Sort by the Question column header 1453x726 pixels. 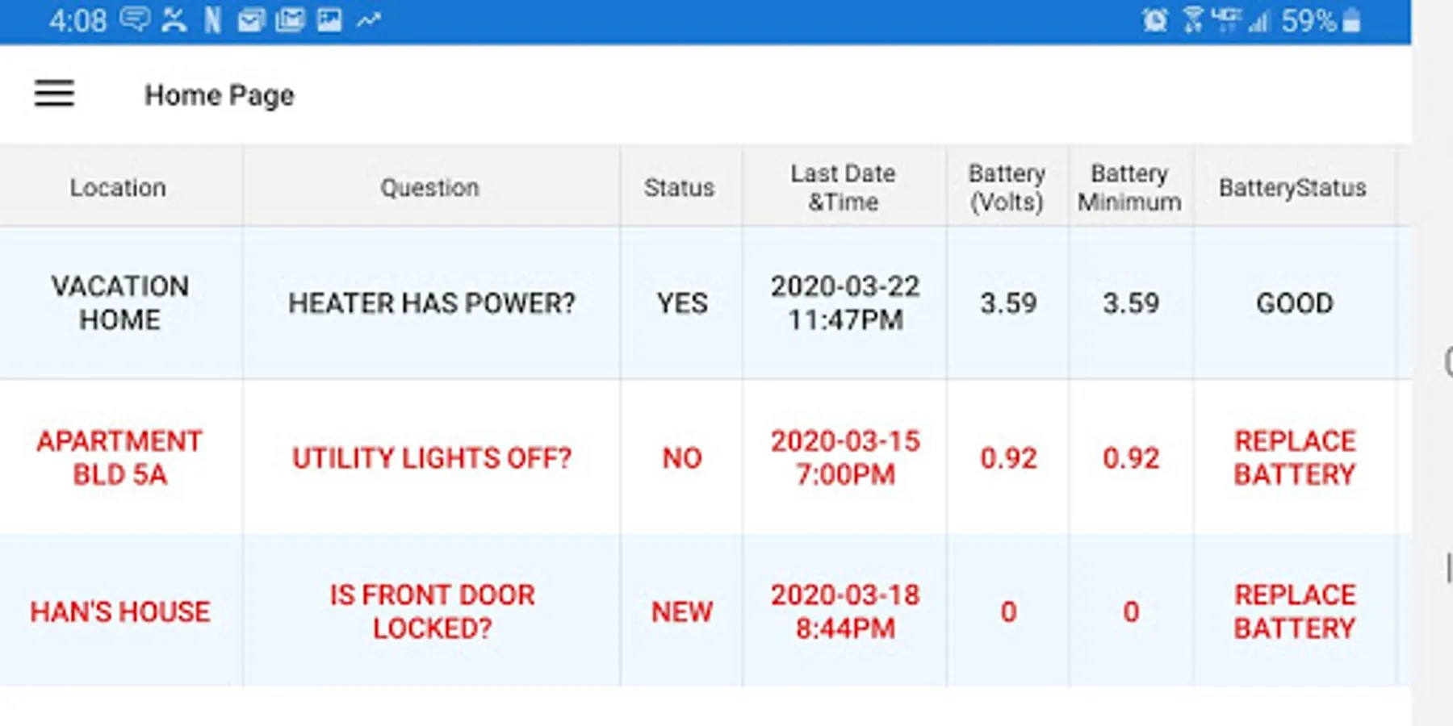429,187
